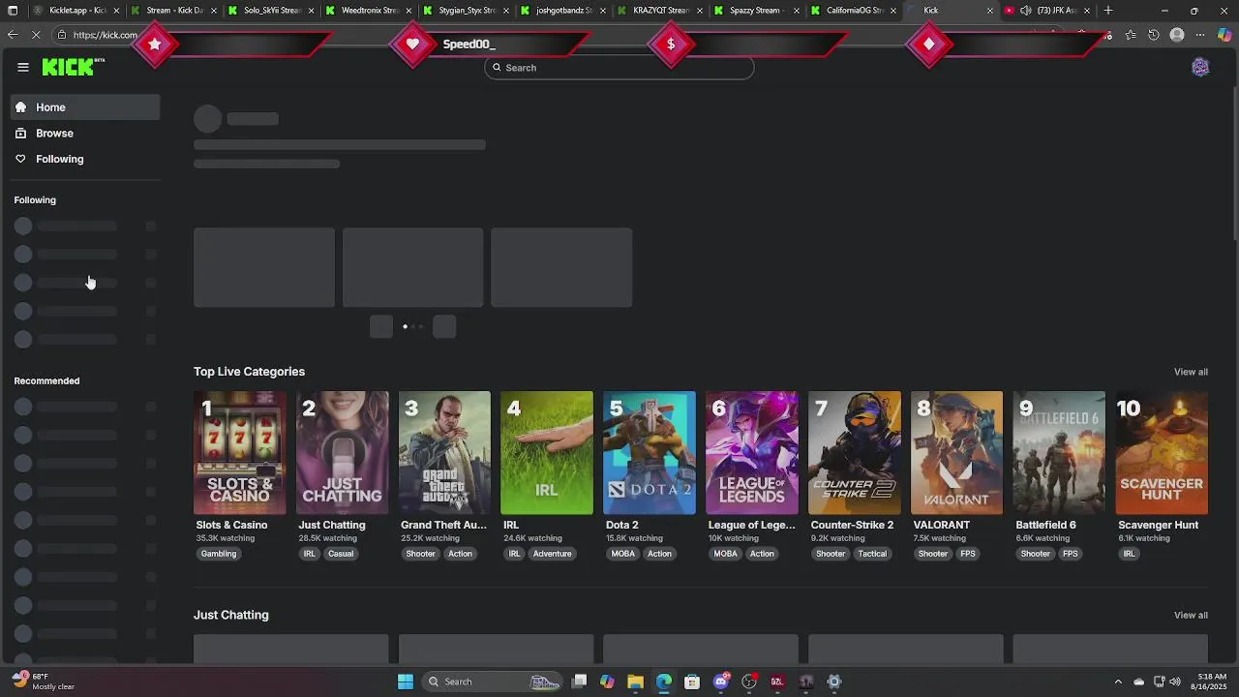Show hidden system tray icons
Viewport: 1239px width, 697px height.
[1118, 682]
